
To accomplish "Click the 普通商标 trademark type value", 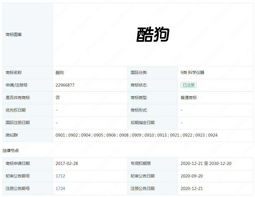I will pyautogui.click(x=189, y=97).
